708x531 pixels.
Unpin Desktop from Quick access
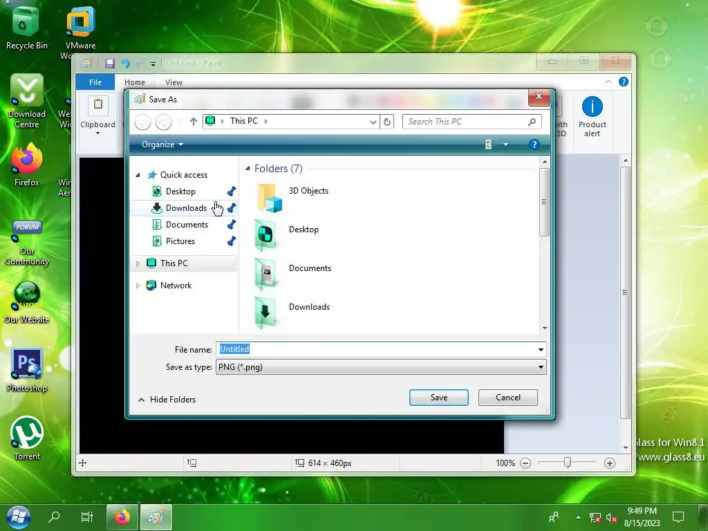[232, 192]
